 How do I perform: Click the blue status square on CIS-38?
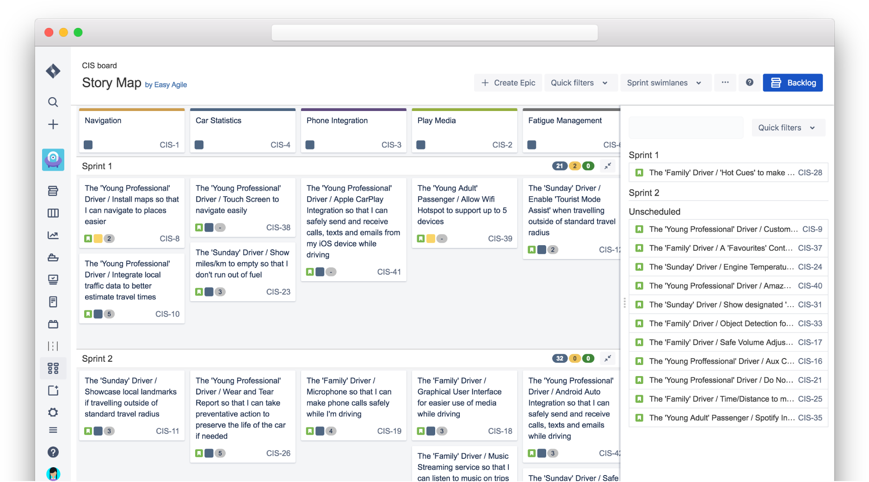tap(209, 228)
